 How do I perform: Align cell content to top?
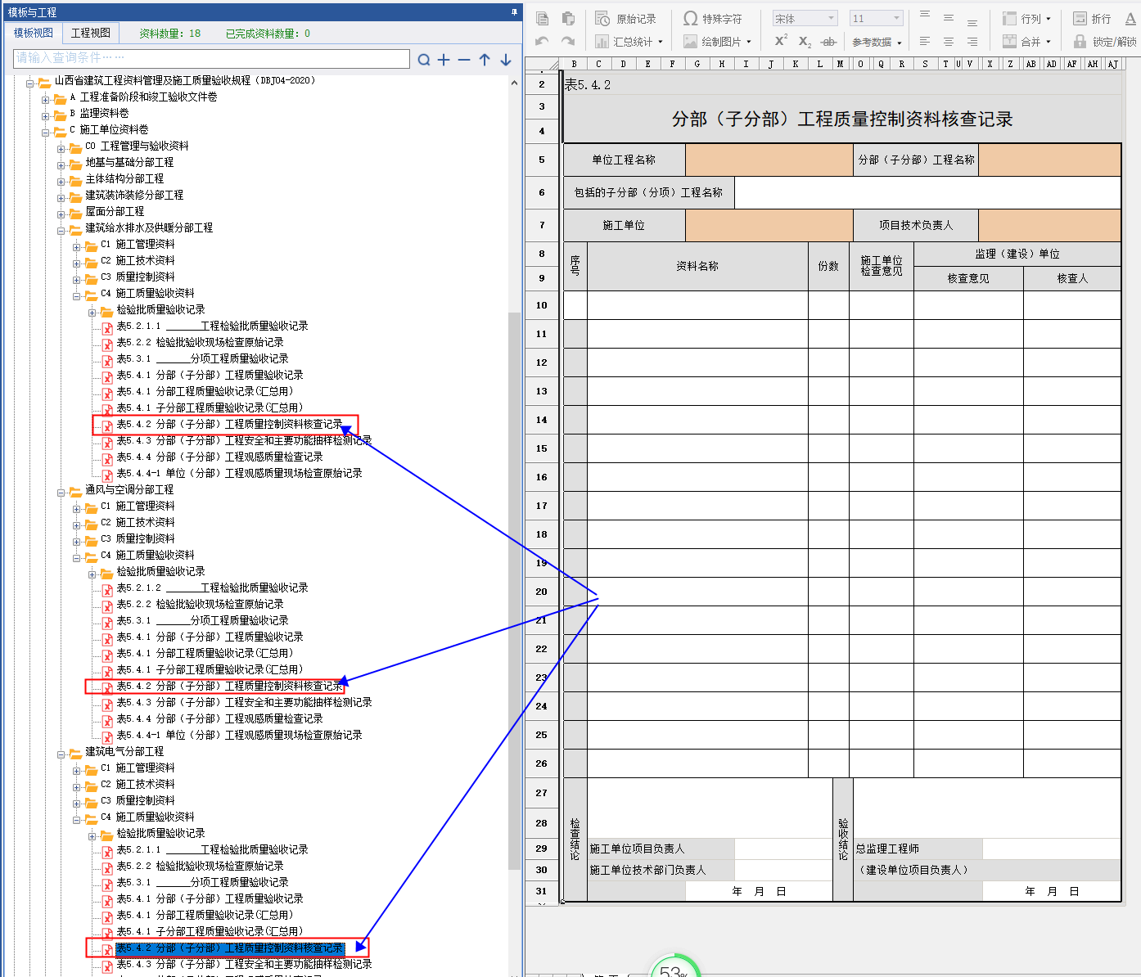click(925, 16)
